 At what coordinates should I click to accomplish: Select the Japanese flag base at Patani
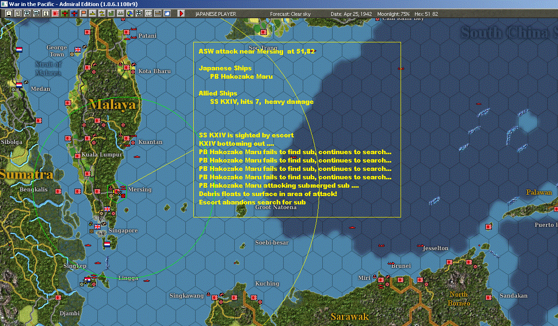pyautogui.click(x=126, y=32)
